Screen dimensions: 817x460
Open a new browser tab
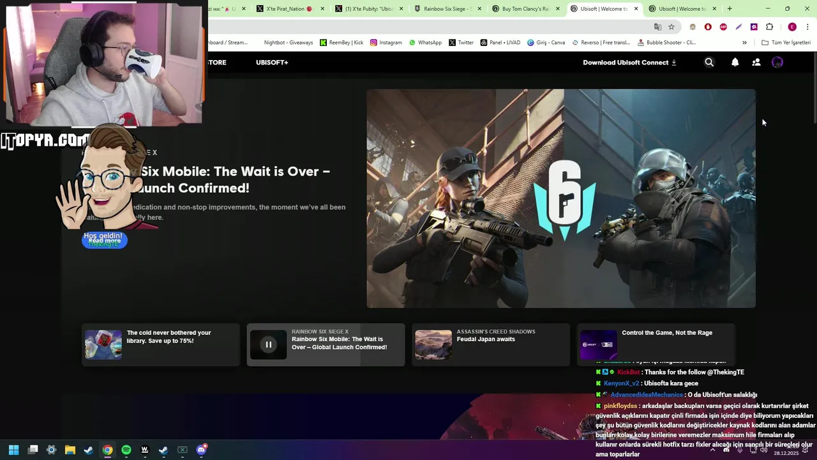pos(730,9)
